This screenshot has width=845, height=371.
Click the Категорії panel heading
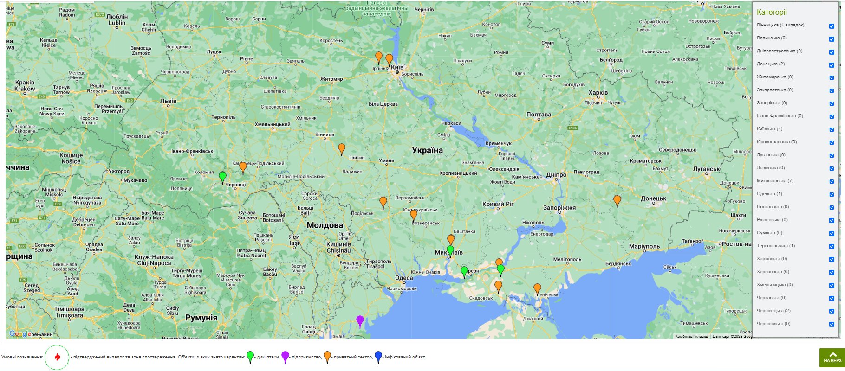coord(772,13)
